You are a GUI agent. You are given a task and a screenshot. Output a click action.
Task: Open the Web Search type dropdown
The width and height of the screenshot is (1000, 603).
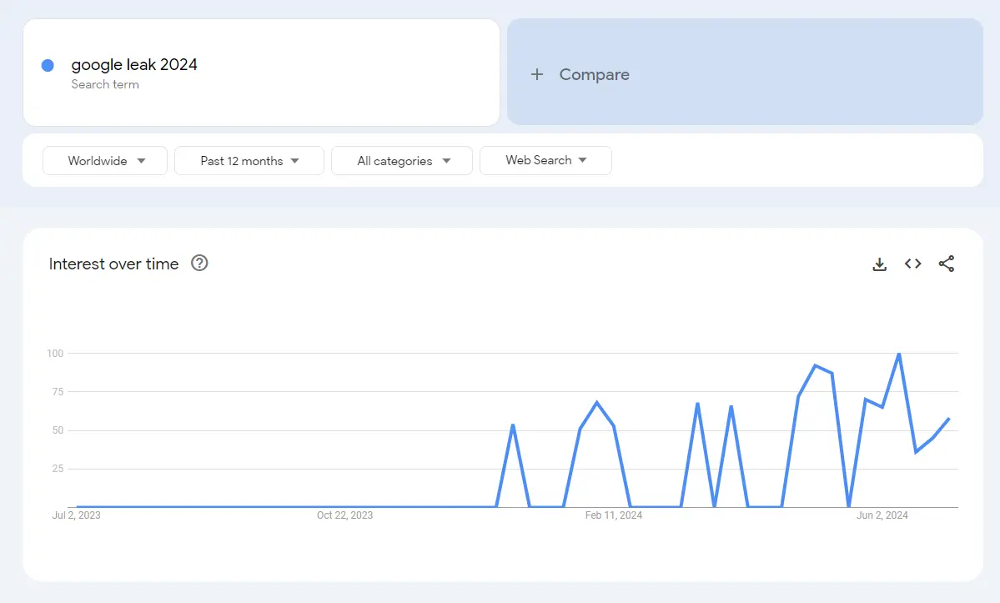click(x=546, y=161)
